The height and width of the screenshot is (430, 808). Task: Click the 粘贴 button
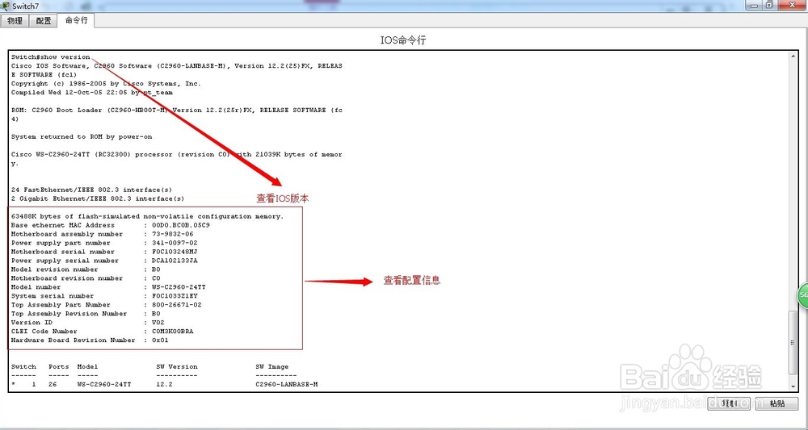coord(777,403)
